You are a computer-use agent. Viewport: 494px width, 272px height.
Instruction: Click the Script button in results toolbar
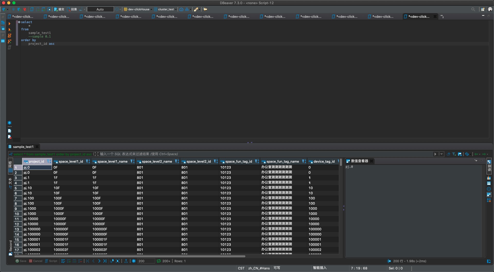tap(51, 261)
